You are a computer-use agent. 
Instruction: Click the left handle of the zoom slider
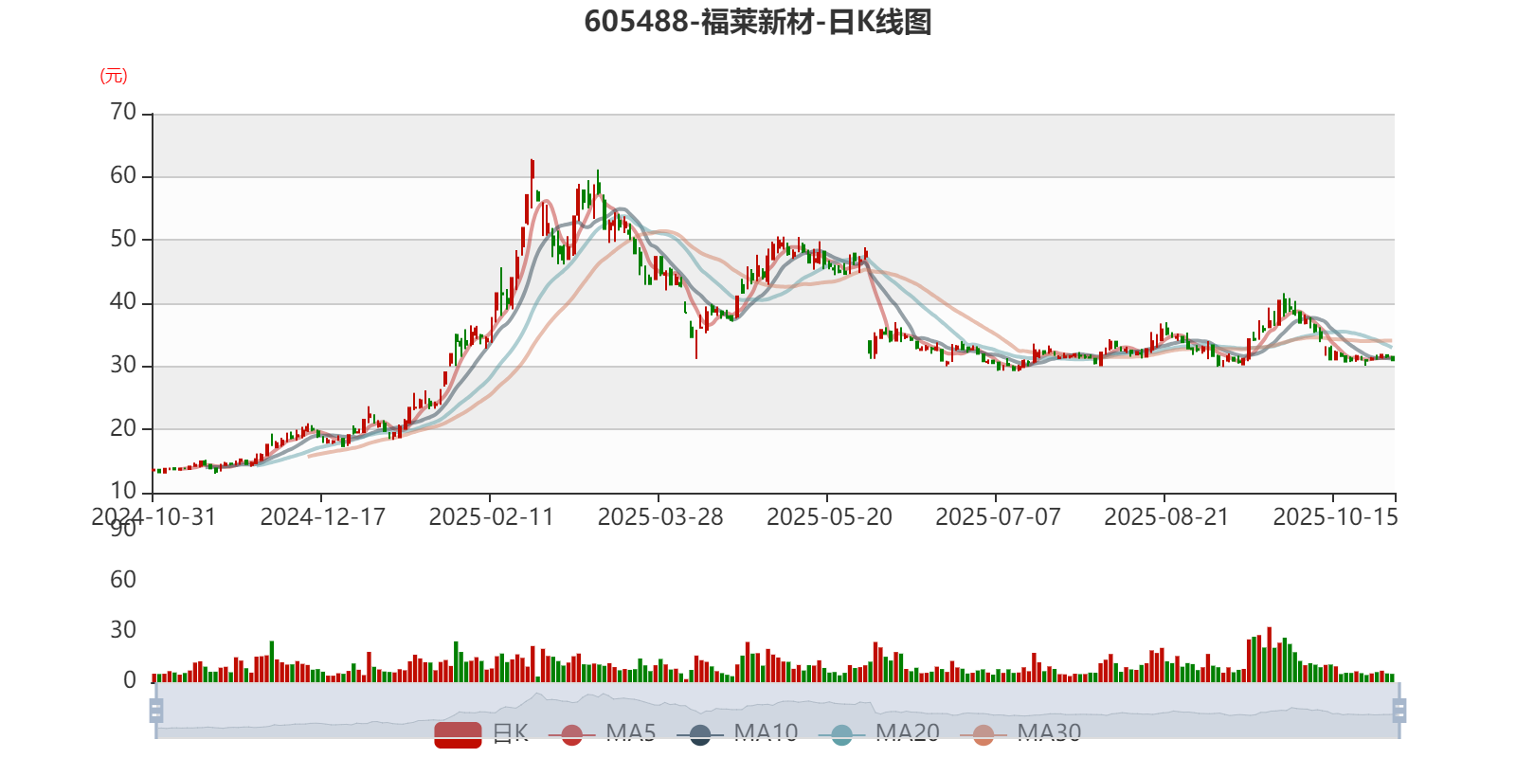pyautogui.click(x=156, y=710)
